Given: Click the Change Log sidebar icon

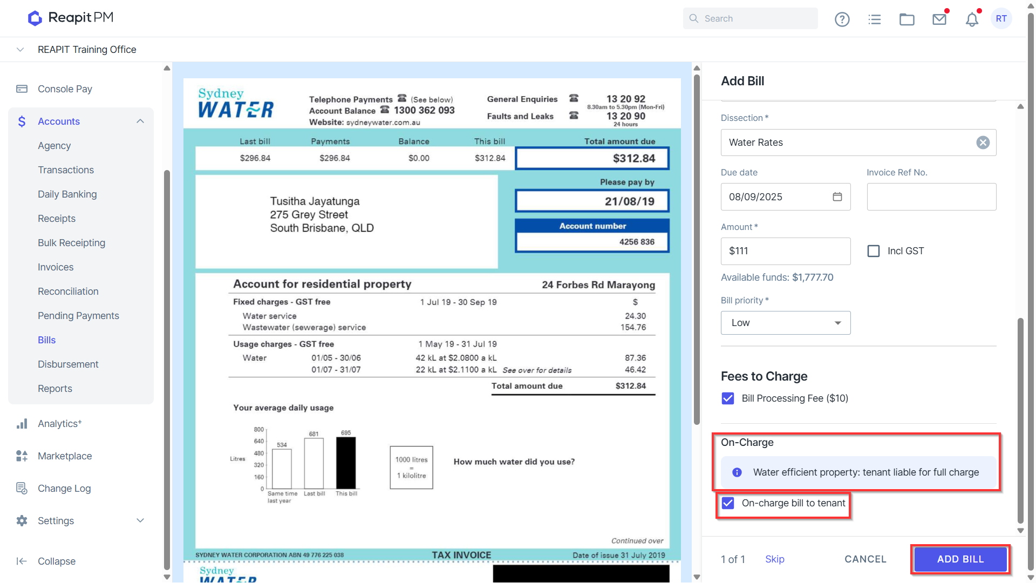Looking at the screenshot, I should [22, 489].
